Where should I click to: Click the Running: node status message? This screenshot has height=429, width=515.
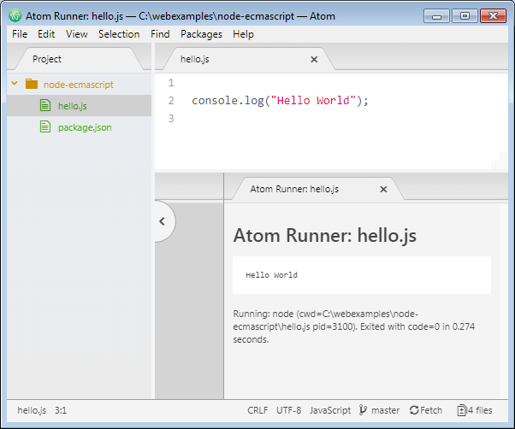(x=353, y=326)
